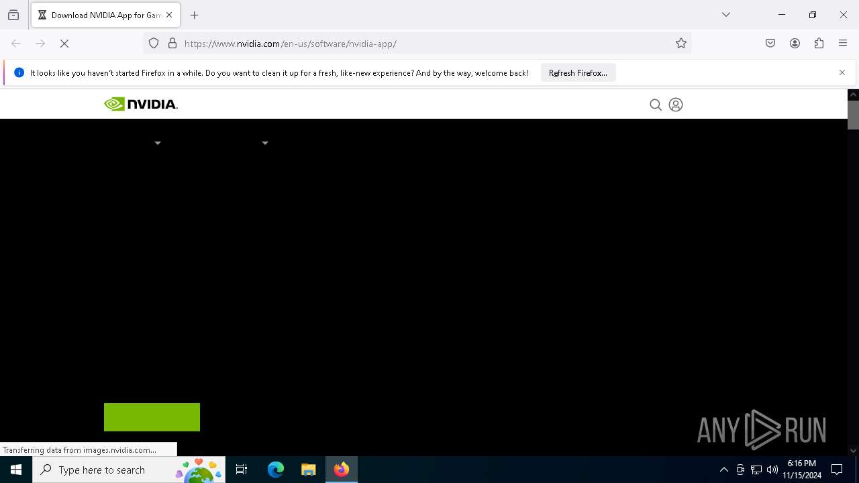Image resolution: width=859 pixels, height=483 pixels.
Task: Click the NVIDIA logo
Action: point(141,104)
